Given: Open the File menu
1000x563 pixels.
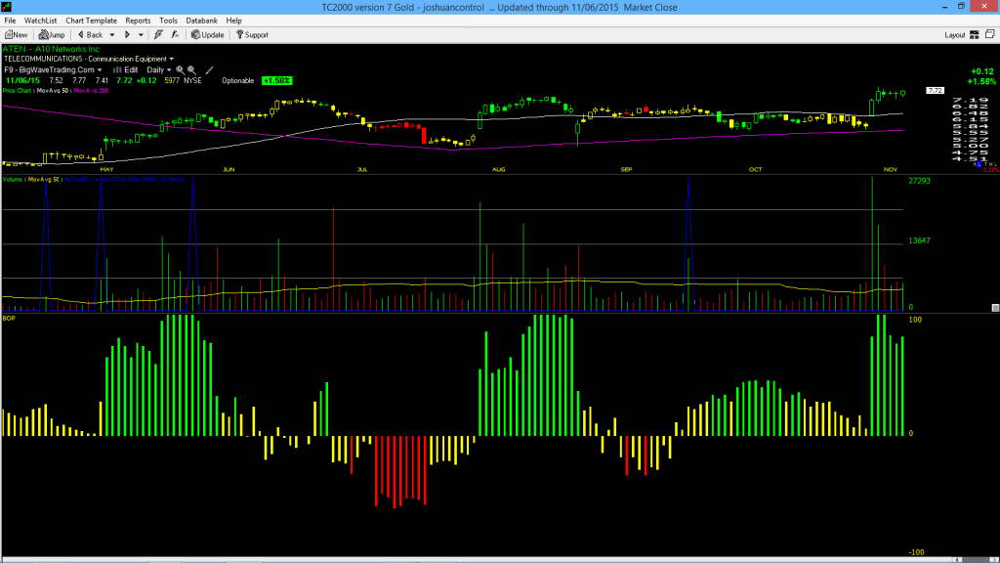Looking at the screenshot, I should coord(10,21).
